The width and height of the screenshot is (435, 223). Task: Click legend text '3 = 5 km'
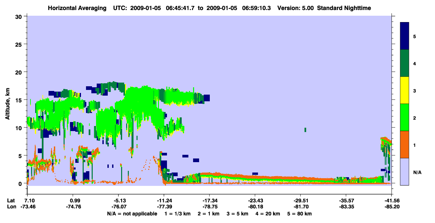coord(238,214)
